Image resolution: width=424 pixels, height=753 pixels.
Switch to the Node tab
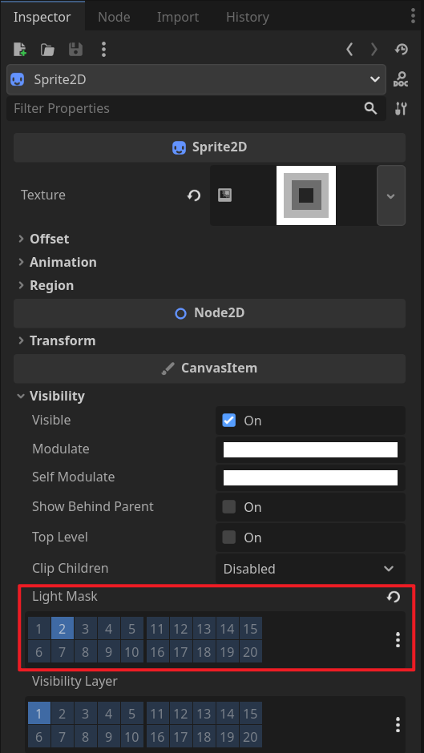coord(114,17)
